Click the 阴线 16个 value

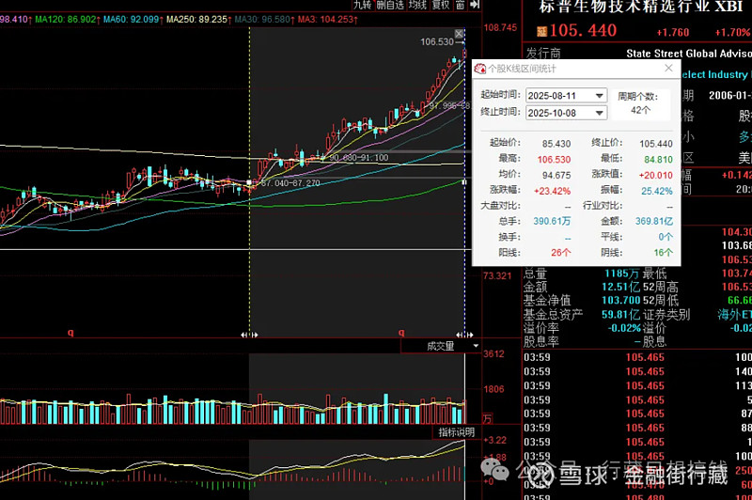[x=663, y=253]
